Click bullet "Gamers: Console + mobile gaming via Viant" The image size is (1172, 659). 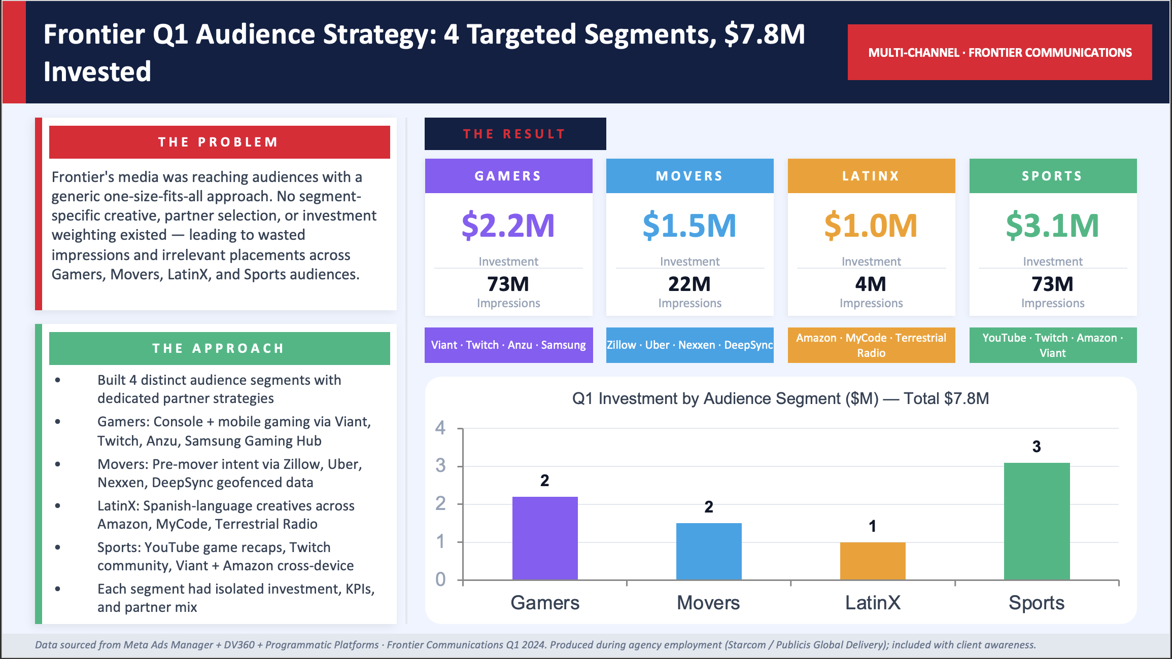click(234, 431)
